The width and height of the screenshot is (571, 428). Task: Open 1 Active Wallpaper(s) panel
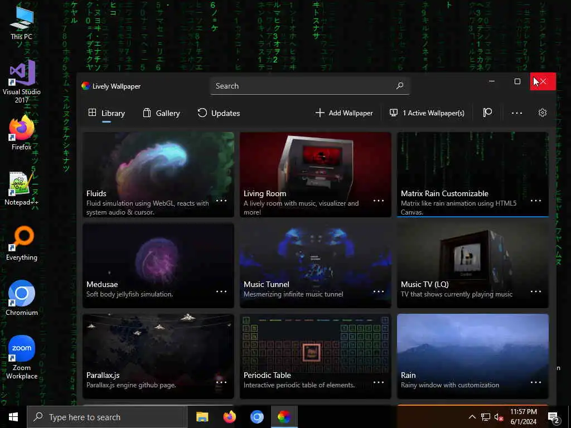pyautogui.click(x=427, y=113)
